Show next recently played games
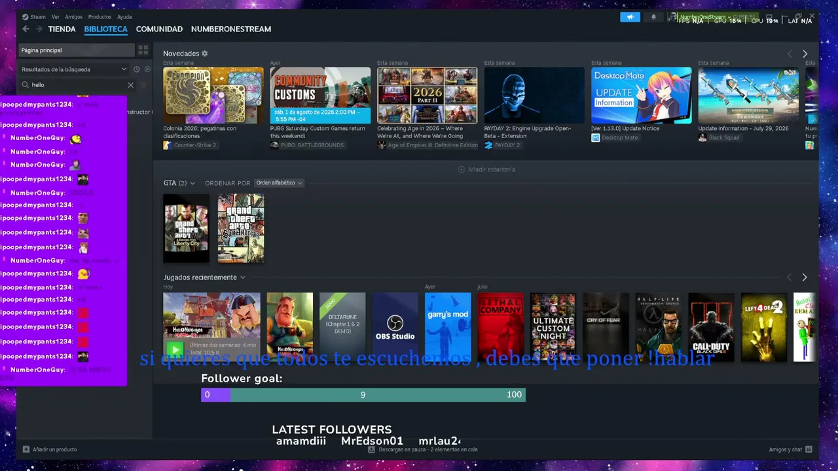 coord(805,277)
